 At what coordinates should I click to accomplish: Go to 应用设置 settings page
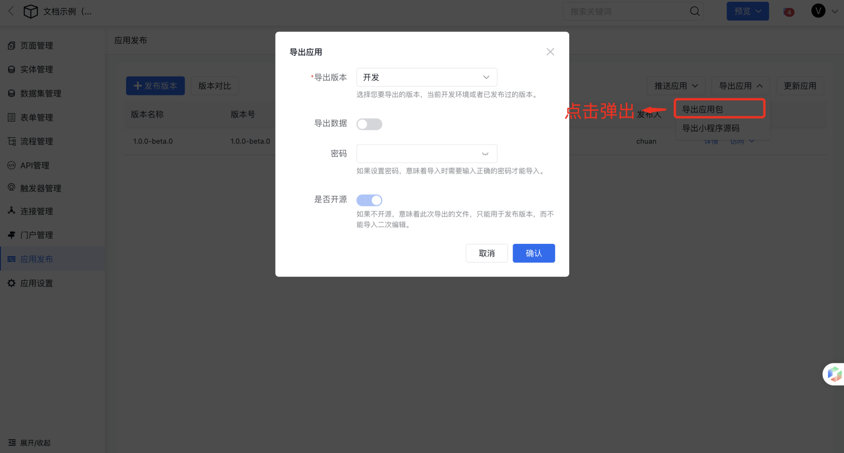[36, 283]
